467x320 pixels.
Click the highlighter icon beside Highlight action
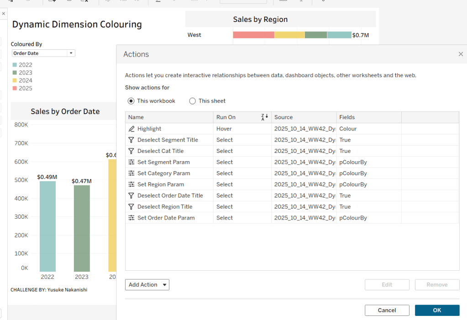coord(131,129)
